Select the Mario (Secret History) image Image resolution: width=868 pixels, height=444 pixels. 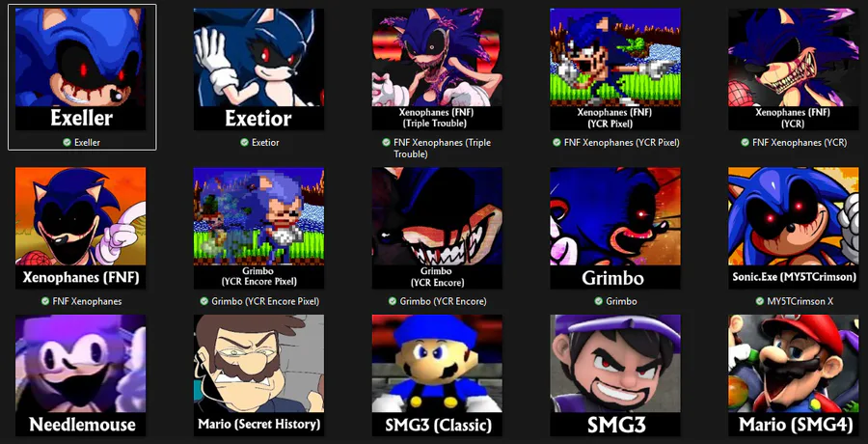pyautogui.click(x=259, y=375)
